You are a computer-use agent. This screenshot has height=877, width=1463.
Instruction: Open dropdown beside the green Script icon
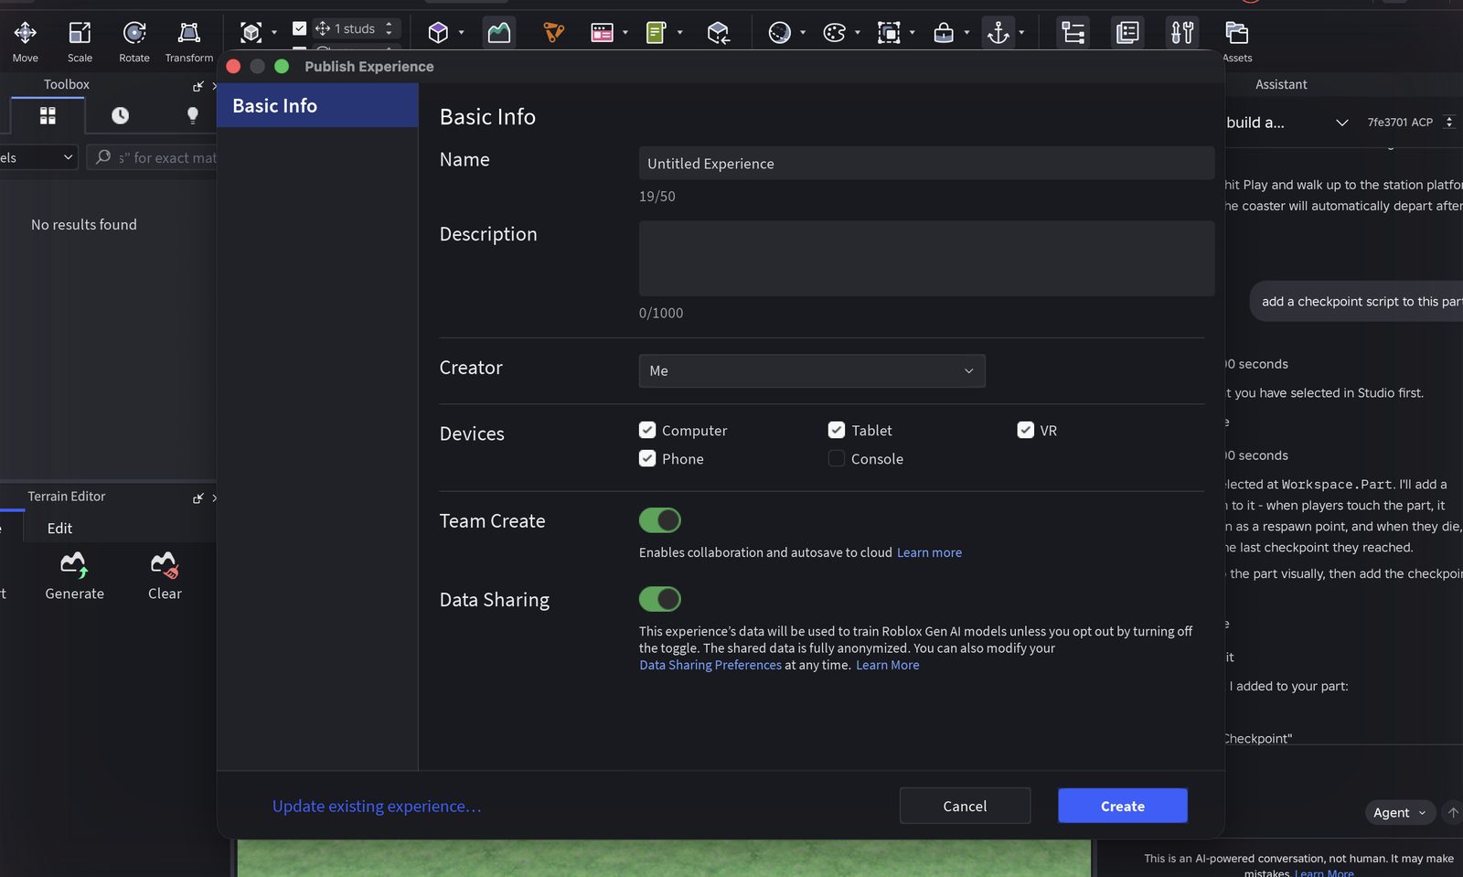click(x=679, y=33)
